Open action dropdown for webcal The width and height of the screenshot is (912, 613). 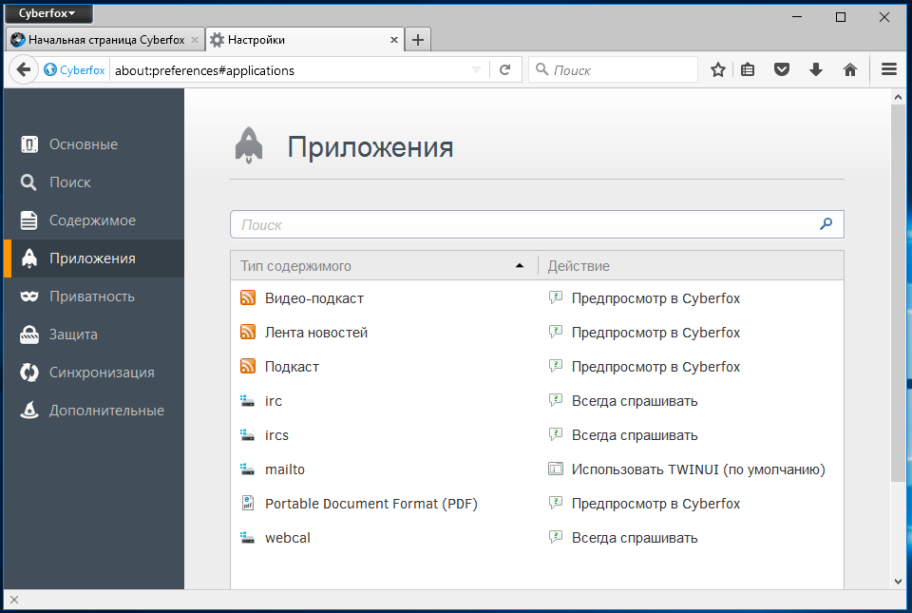[x=693, y=538]
